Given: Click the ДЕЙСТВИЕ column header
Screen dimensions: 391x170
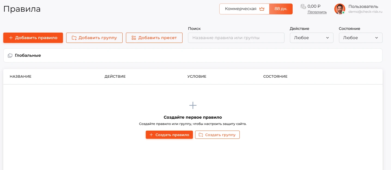Looking at the screenshot, I should point(115,77).
